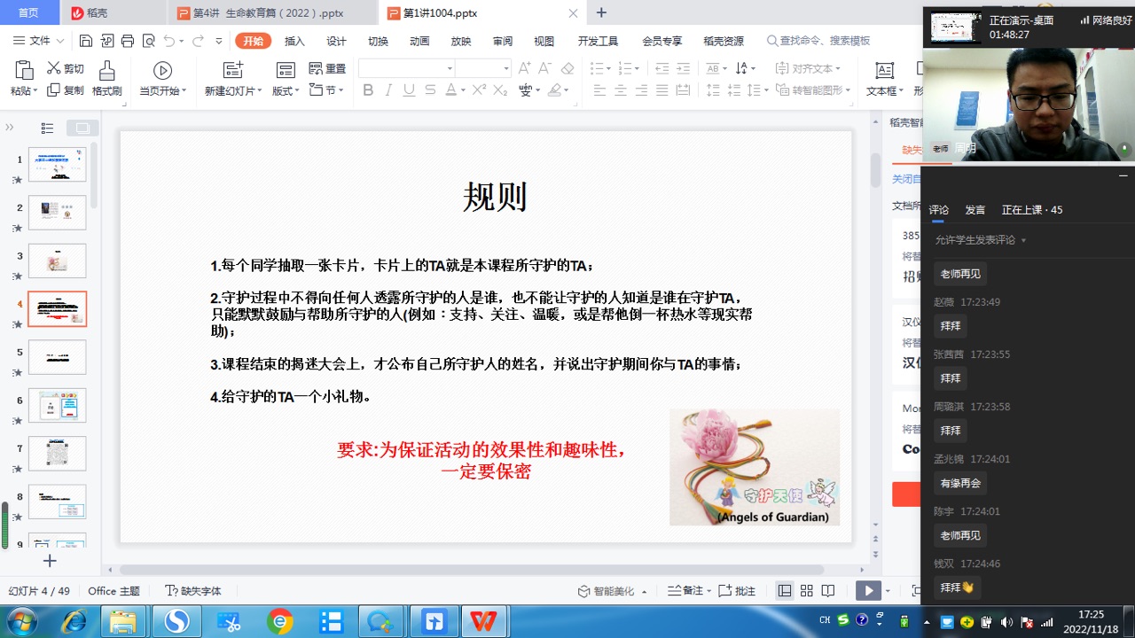Switch to the 插入 ribbon tab
1135x638 pixels.
[x=294, y=40]
